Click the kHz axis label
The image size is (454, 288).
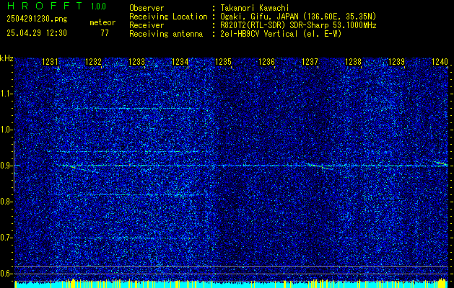coord(6,58)
